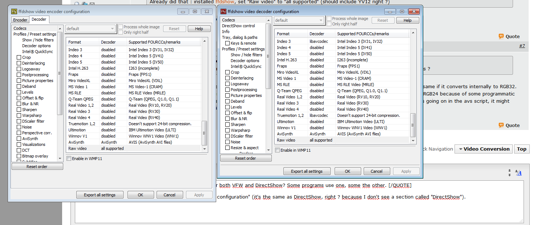Viewport: 533px width, 225px height.
Task: Enable Postprocessing in encoder window
Action: coord(19,75)
